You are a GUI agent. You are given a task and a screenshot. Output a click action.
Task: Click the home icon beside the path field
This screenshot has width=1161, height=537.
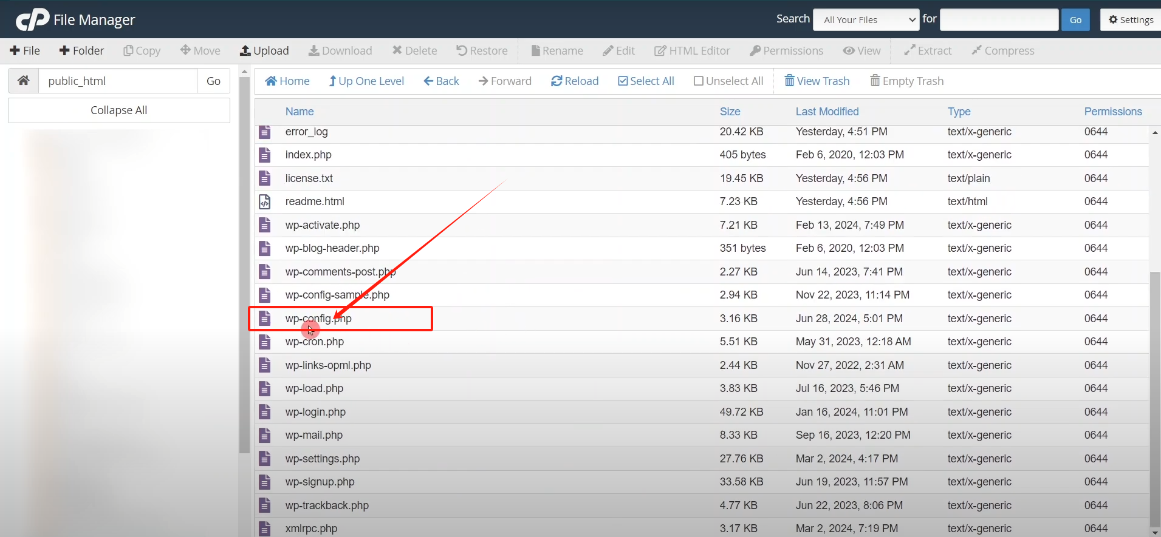pos(24,81)
